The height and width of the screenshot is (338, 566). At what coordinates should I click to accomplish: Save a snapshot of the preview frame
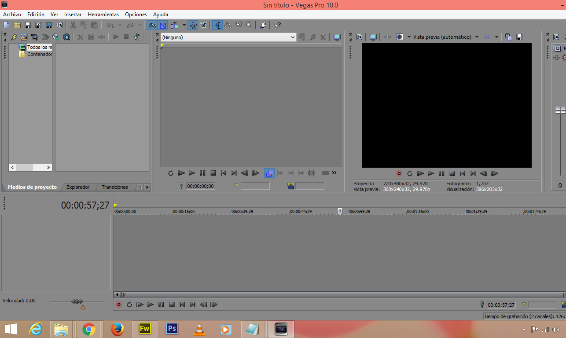(519, 37)
